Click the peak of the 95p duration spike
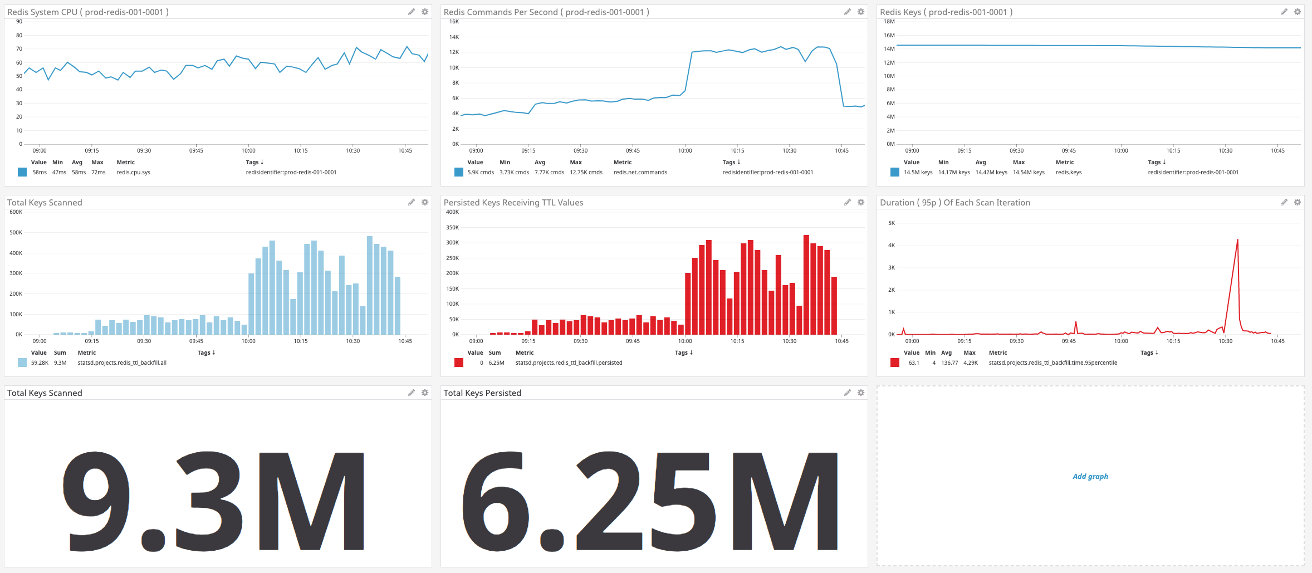Screen dimensions: 1312x573 pos(1237,240)
